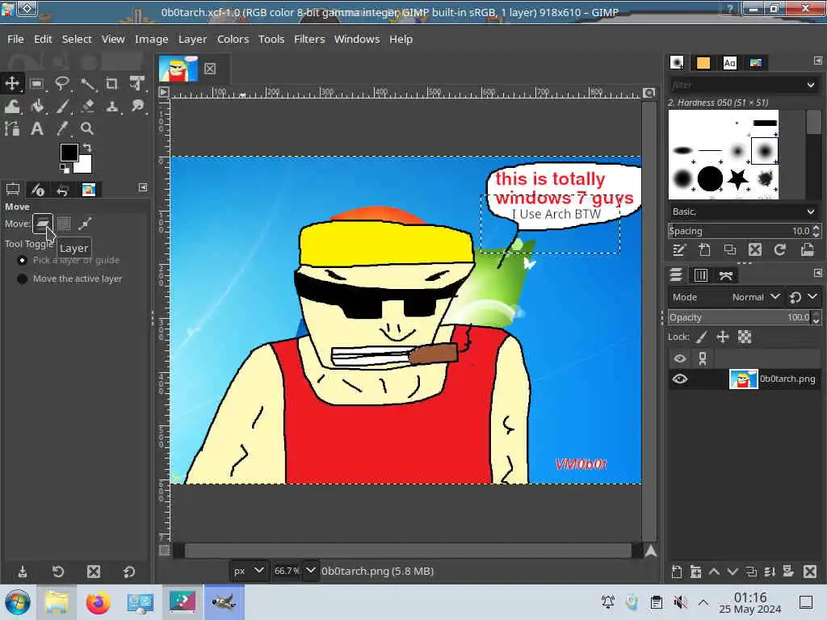Hide the 0b0tarch.png layer with eye icon
The height and width of the screenshot is (620, 827).
click(680, 379)
